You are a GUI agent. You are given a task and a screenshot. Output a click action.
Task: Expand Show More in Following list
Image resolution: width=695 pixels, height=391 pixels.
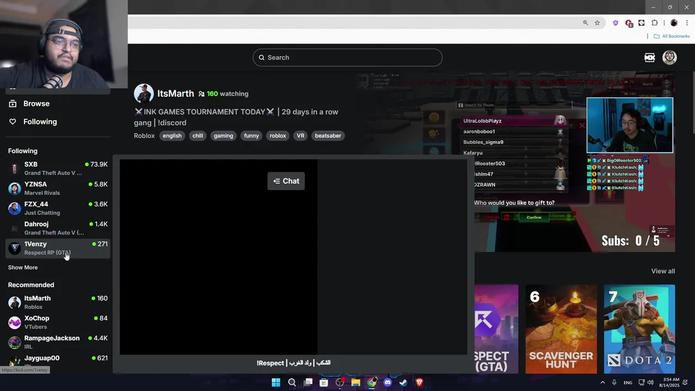(x=23, y=268)
